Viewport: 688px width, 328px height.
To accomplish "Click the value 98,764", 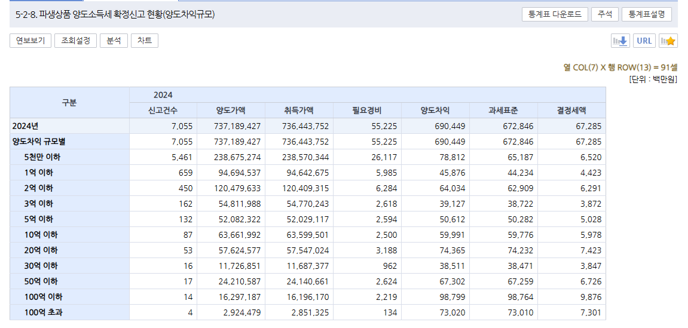I will coord(520,297).
